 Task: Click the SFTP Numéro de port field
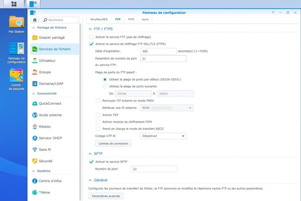(x=154, y=169)
